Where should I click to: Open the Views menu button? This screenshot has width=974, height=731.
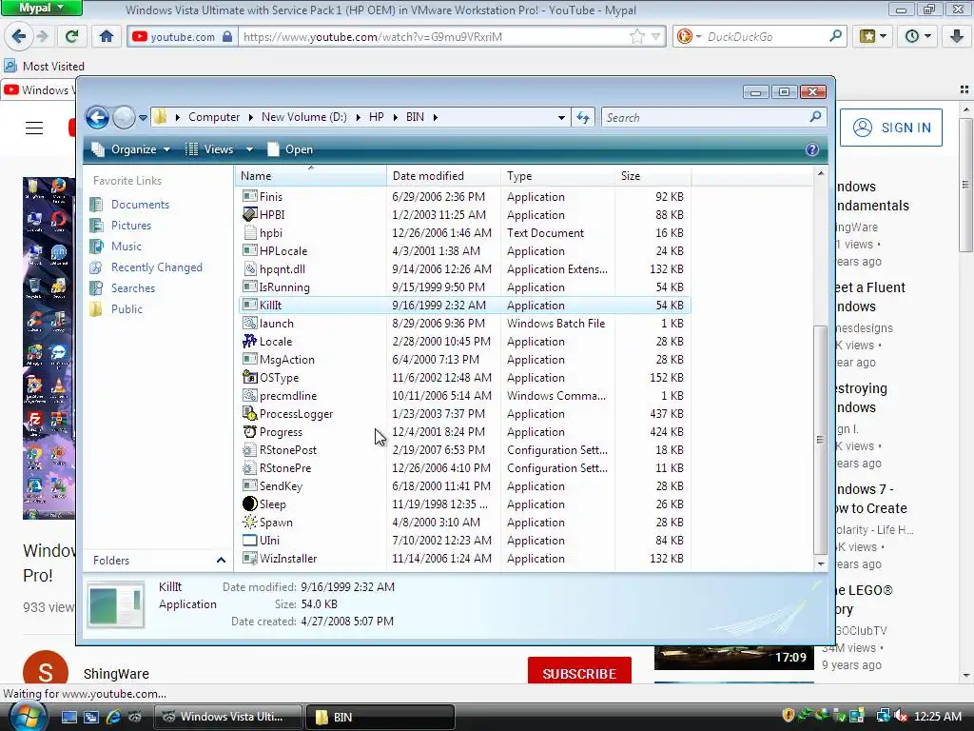210,149
